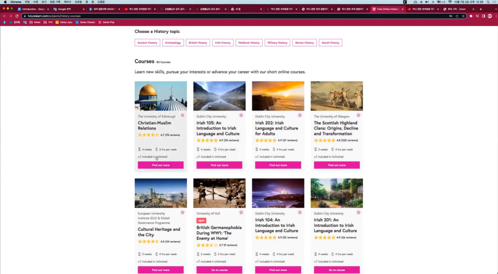The width and height of the screenshot is (498, 274).
Task: Click star icon on Cultural Heritage and the City
Action: tap(182, 212)
